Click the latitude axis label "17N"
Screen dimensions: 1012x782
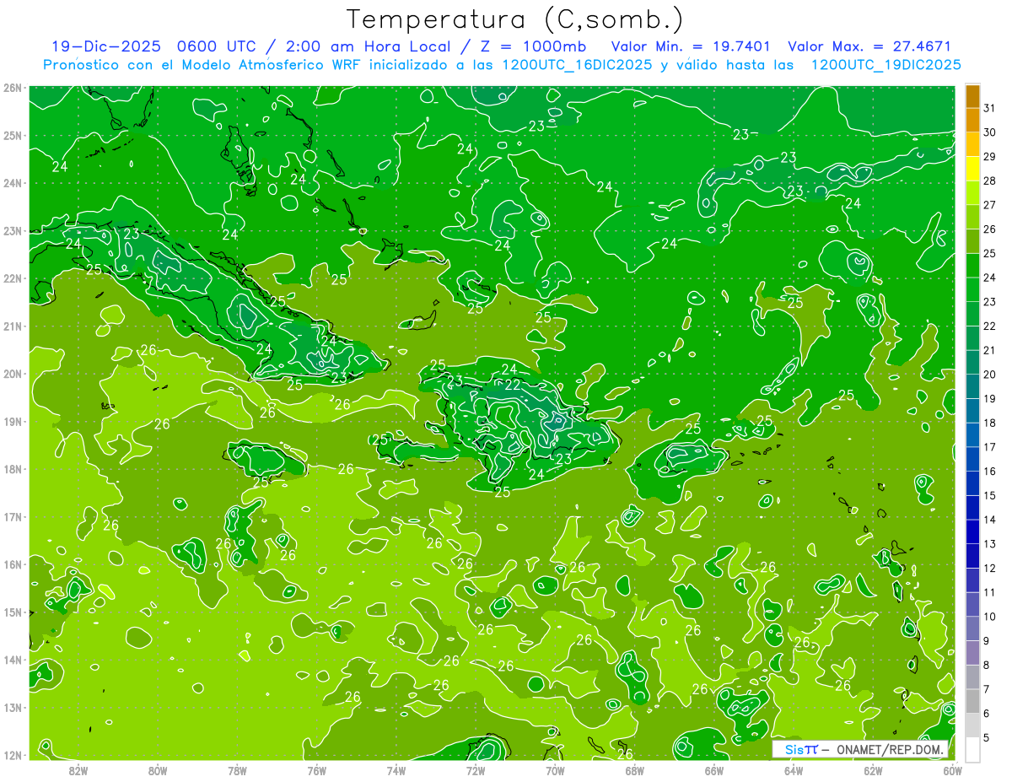pos(13,516)
